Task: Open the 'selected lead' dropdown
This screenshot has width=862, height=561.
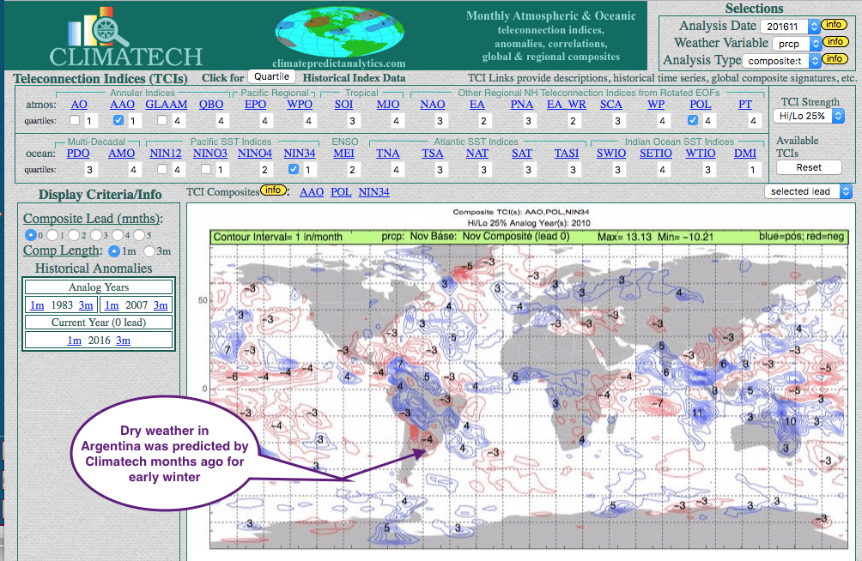Action: [x=808, y=191]
